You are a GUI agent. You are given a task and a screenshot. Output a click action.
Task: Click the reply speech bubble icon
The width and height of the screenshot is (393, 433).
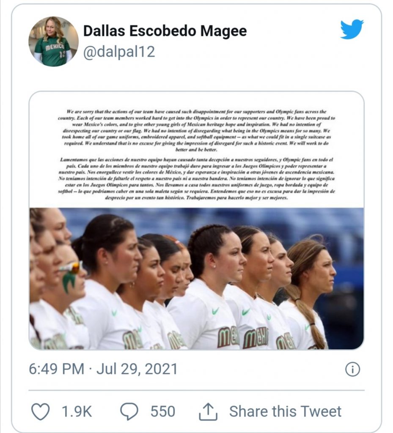click(129, 411)
